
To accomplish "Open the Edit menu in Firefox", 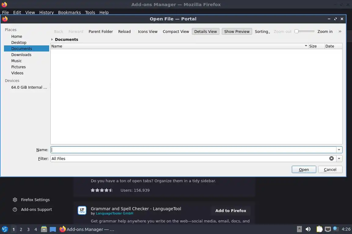I will coord(17,12).
